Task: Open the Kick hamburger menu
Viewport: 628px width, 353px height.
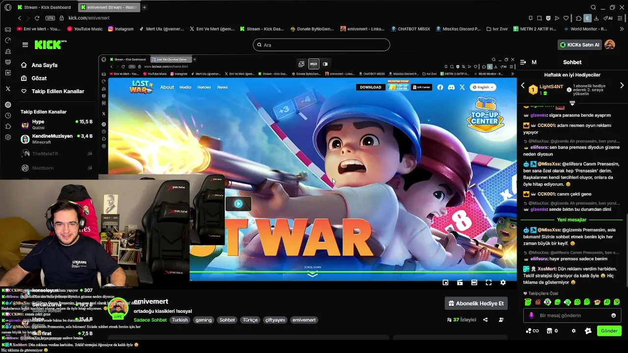Action: click(x=25, y=45)
